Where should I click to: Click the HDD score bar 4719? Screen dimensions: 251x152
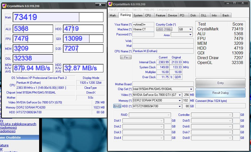(x=83, y=29)
